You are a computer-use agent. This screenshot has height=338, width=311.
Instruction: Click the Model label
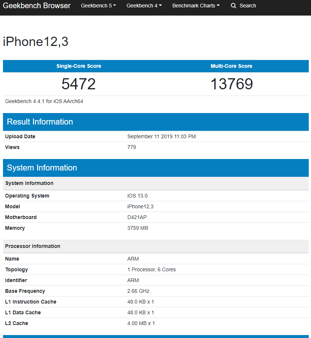pos(13,206)
